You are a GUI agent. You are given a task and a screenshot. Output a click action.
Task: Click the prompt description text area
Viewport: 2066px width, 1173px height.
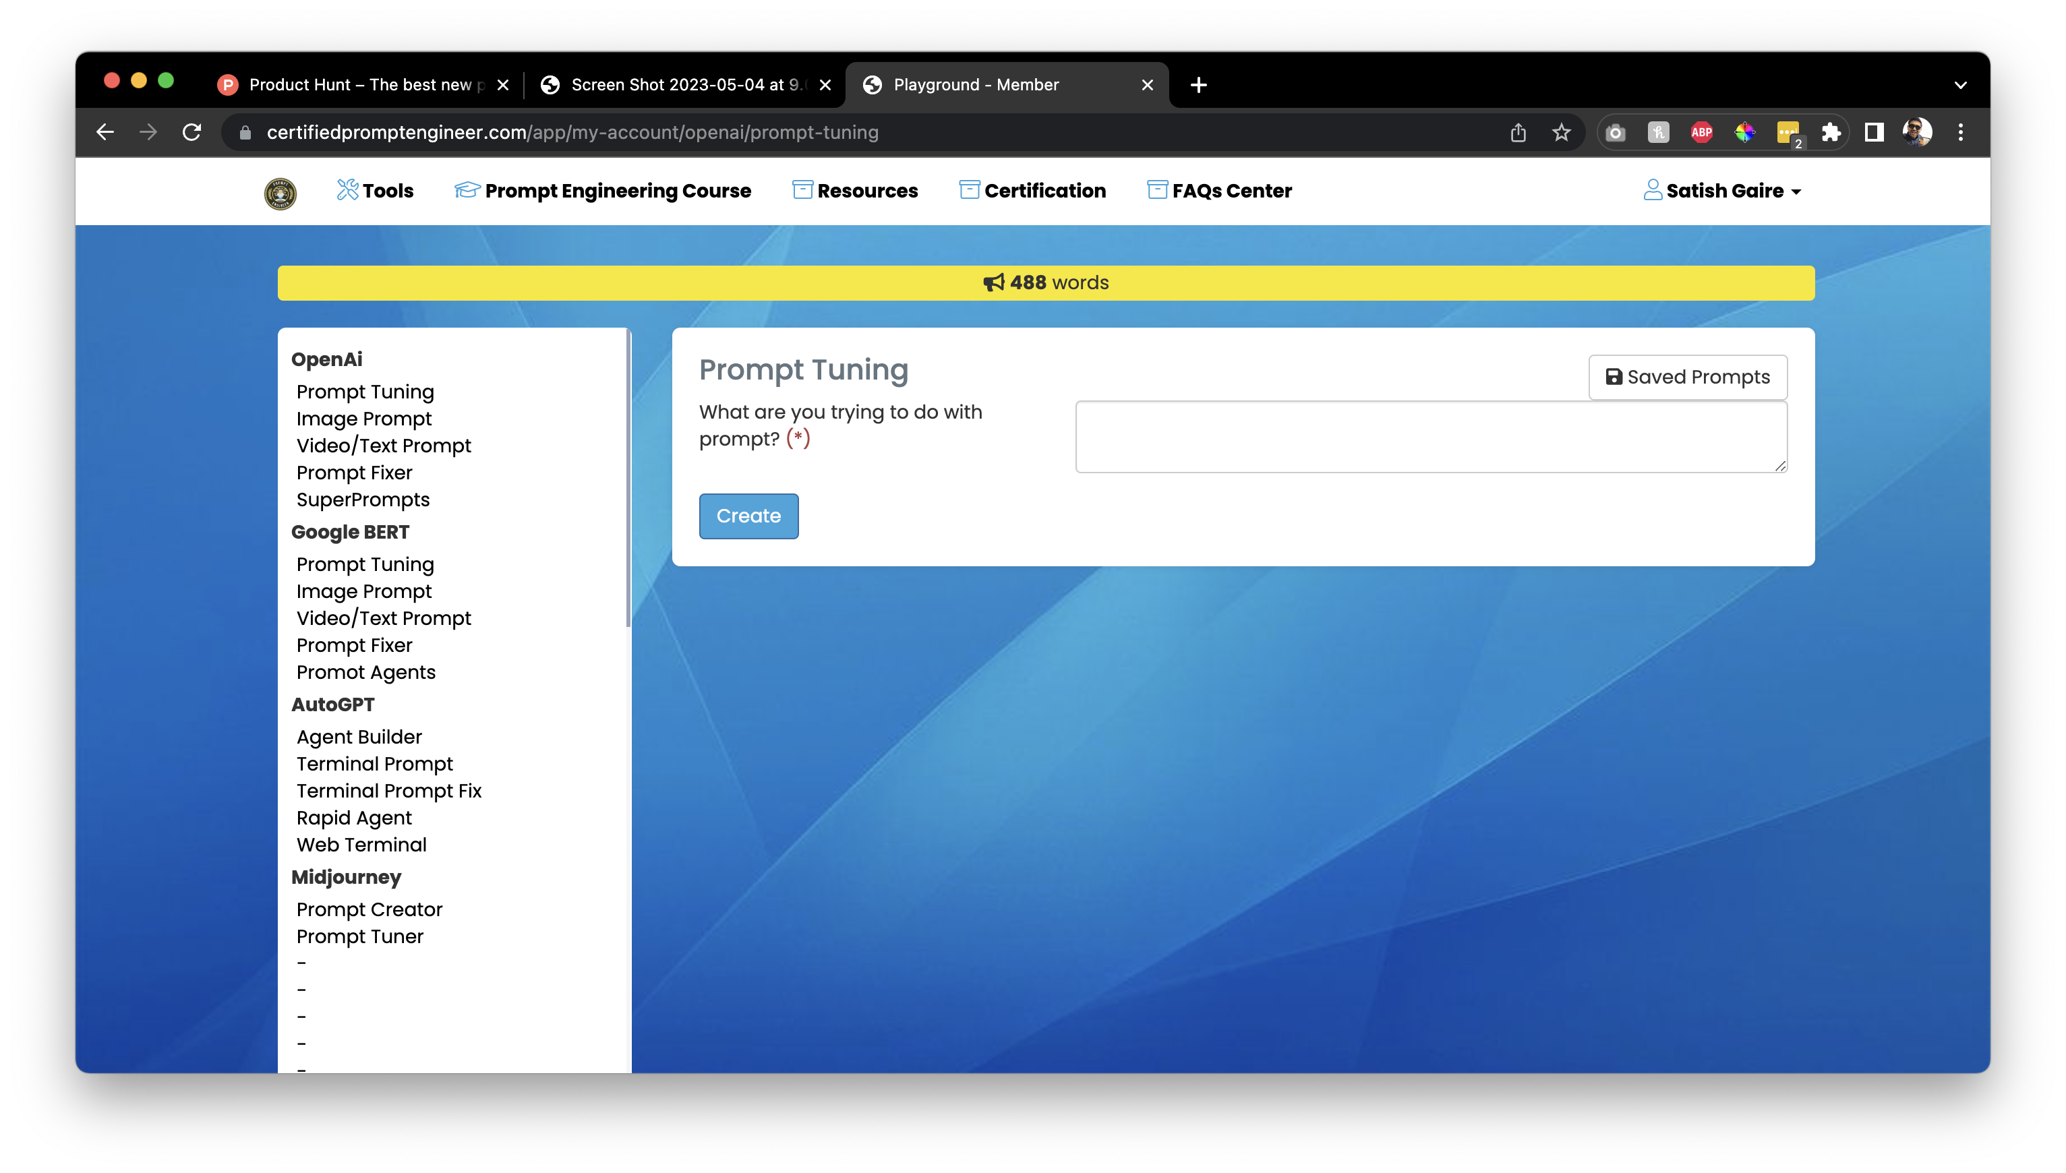tap(1431, 437)
